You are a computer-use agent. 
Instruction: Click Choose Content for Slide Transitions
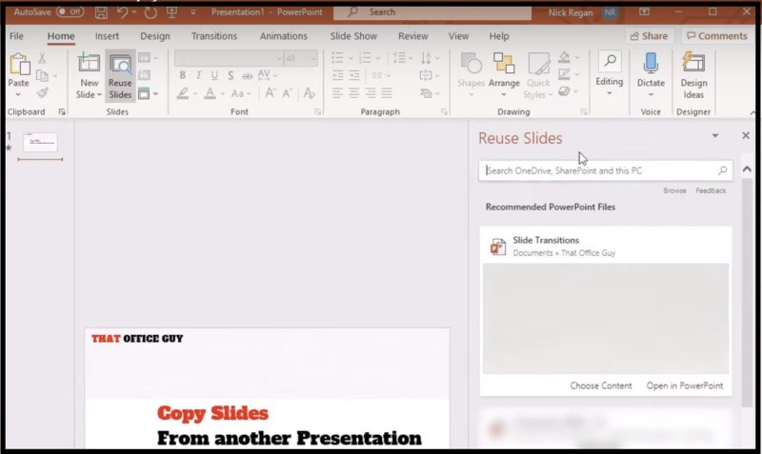coord(601,385)
